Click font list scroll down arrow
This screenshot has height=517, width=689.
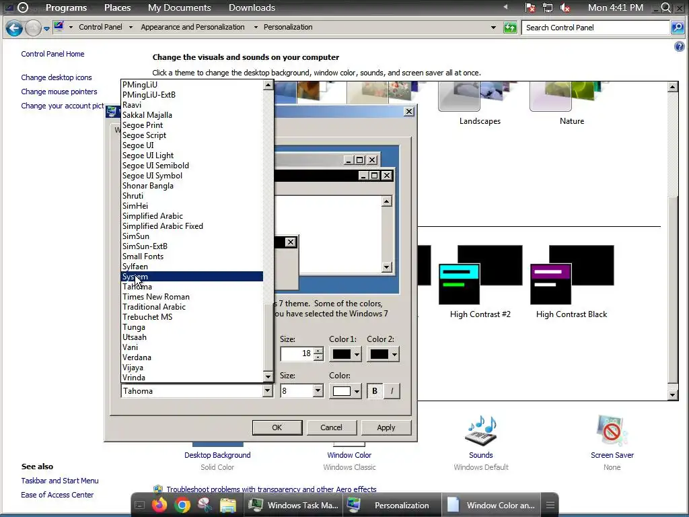268,376
